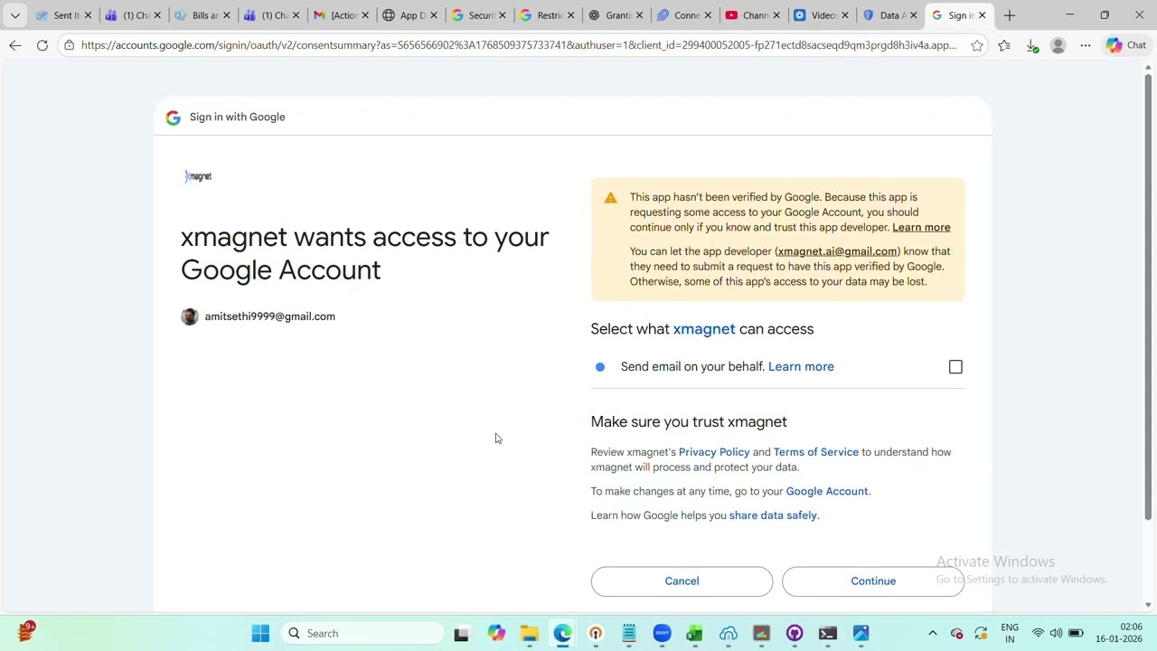Open the Wi-Fi network icon in tray

[1038, 633]
